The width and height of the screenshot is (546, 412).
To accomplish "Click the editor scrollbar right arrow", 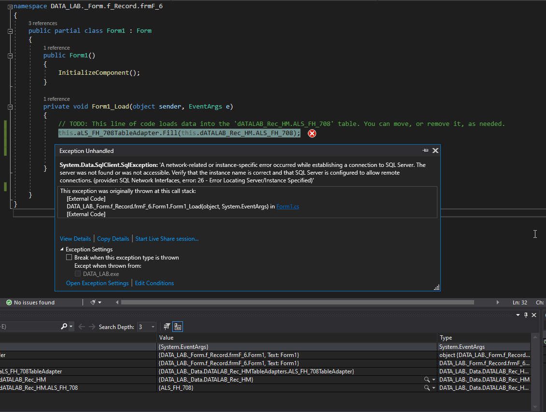I will pos(498,302).
